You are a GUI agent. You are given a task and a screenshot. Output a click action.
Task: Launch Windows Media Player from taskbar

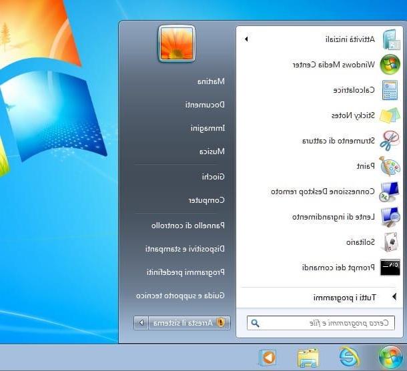tap(268, 358)
